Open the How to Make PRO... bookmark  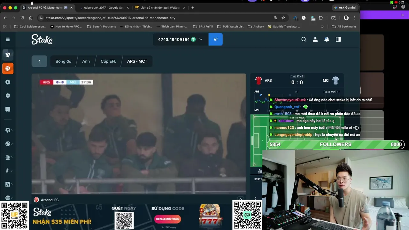pyautogui.click(x=66, y=27)
